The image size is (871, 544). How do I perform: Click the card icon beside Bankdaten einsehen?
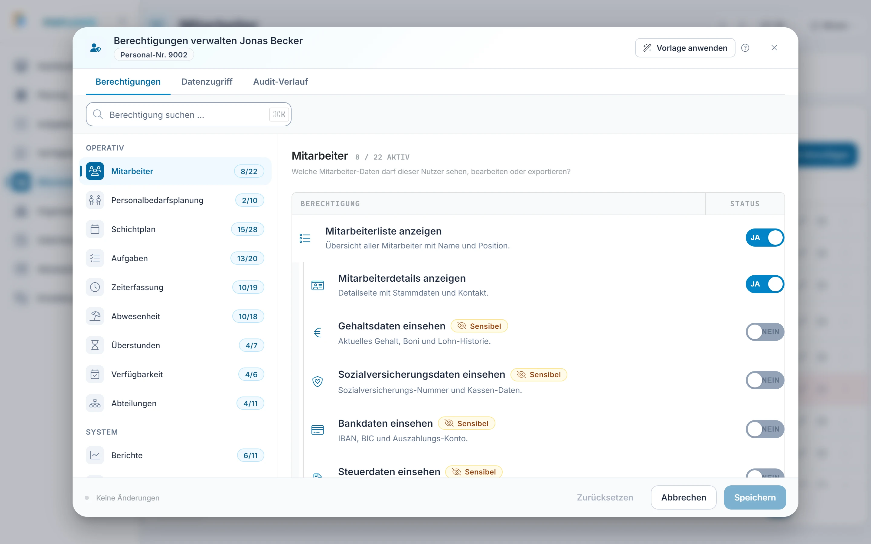coord(318,430)
